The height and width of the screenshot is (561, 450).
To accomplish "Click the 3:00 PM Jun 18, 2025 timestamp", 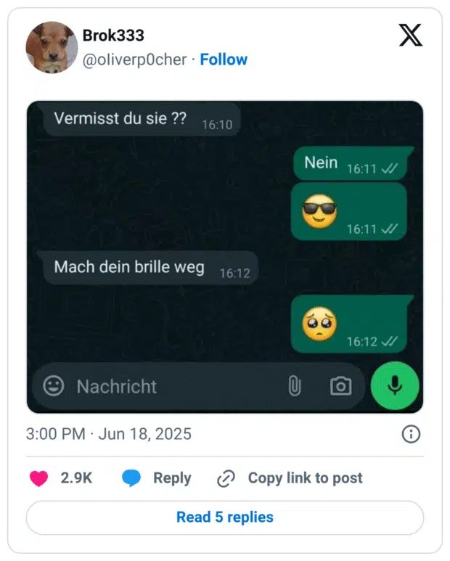I will click(x=109, y=434).
